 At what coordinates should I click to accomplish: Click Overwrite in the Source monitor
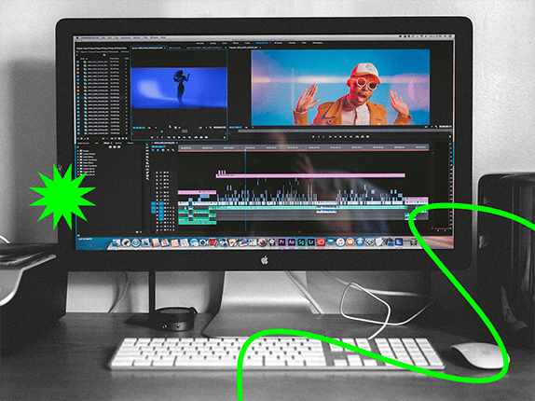pyautogui.click(x=201, y=137)
